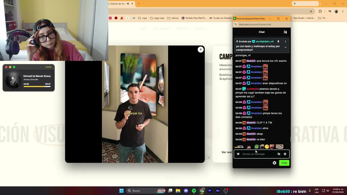Open the 'pags ropa' bookmarks folder
Image resolution: width=347 pixels, height=195 pixels.
(x=157, y=18)
